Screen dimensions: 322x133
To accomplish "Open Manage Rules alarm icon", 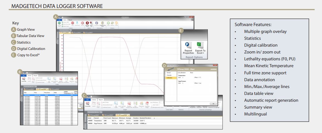I will pos(87,23).
